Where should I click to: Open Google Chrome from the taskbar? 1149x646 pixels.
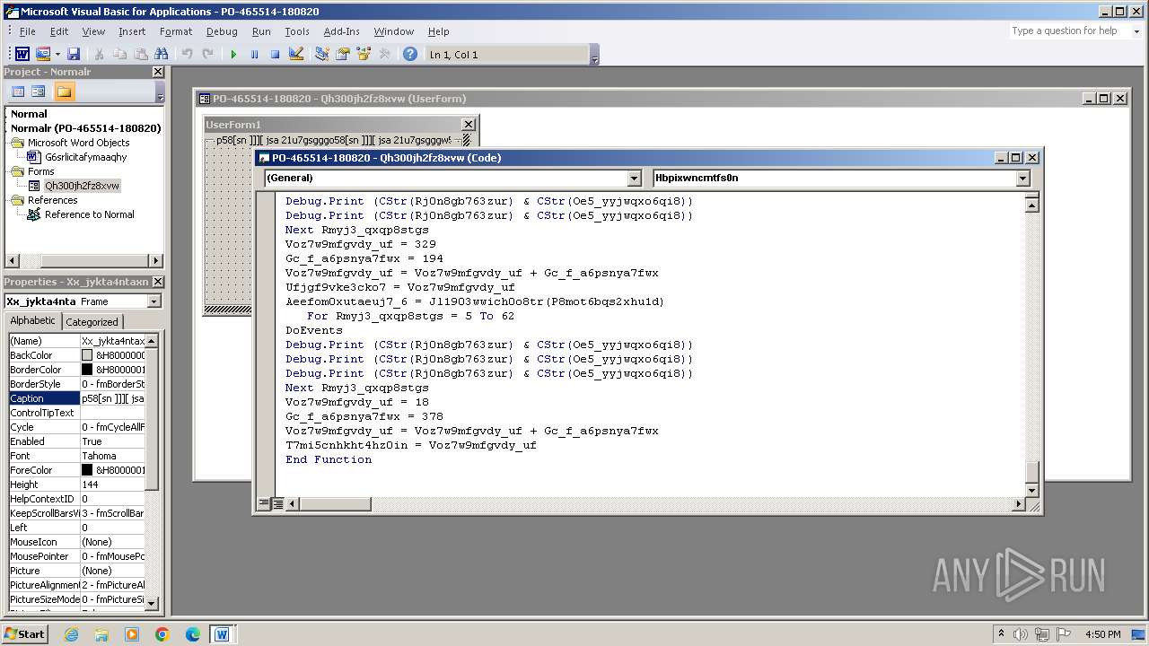click(x=162, y=634)
